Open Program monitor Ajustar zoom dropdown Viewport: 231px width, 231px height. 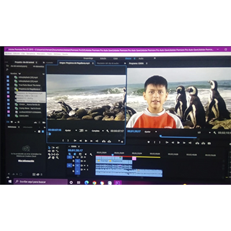click(x=151, y=132)
